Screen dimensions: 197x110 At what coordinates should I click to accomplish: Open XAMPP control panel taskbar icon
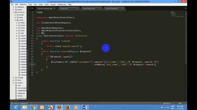click(x=42, y=107)
